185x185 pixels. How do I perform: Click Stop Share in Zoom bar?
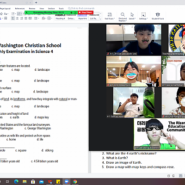86,12
